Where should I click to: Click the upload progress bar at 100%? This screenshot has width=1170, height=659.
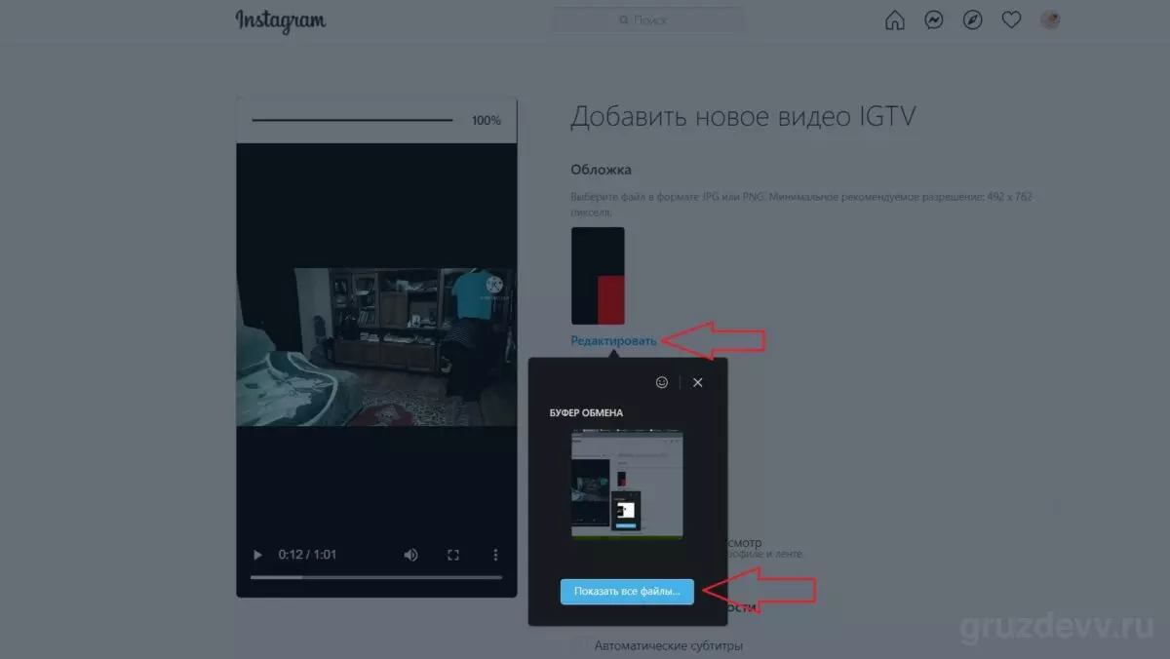(352, 120)
